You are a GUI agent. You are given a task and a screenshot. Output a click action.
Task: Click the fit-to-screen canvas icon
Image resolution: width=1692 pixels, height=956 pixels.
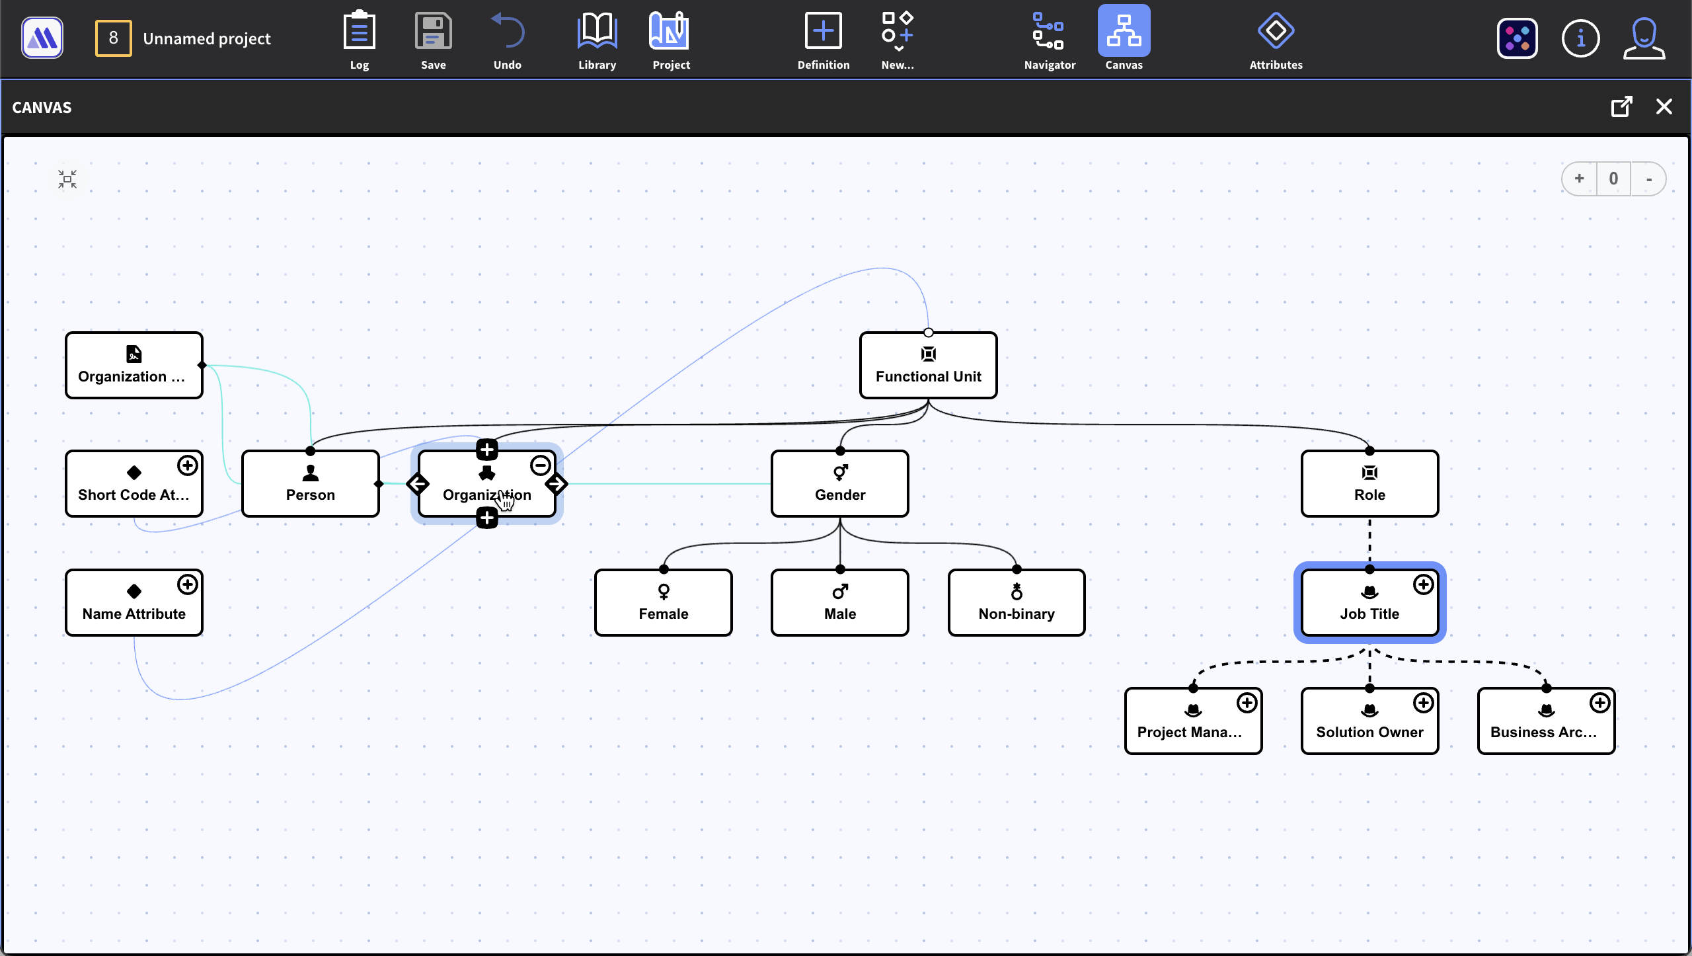point(67,179)
